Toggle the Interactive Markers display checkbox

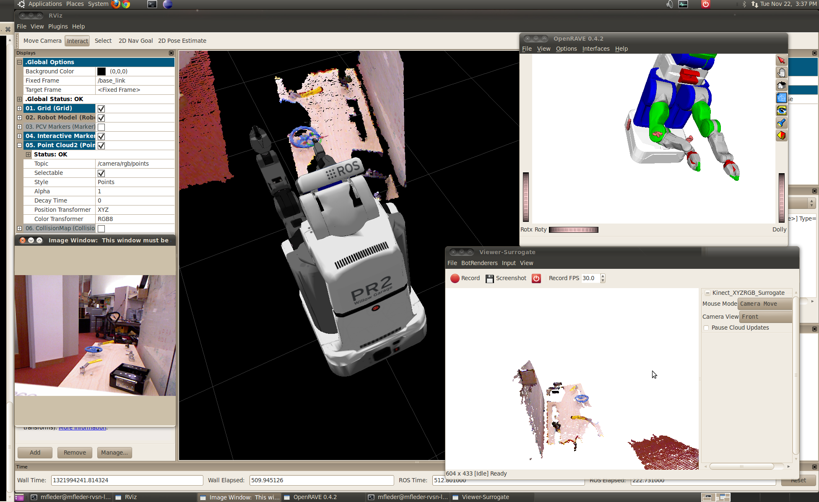click(101, 136)
